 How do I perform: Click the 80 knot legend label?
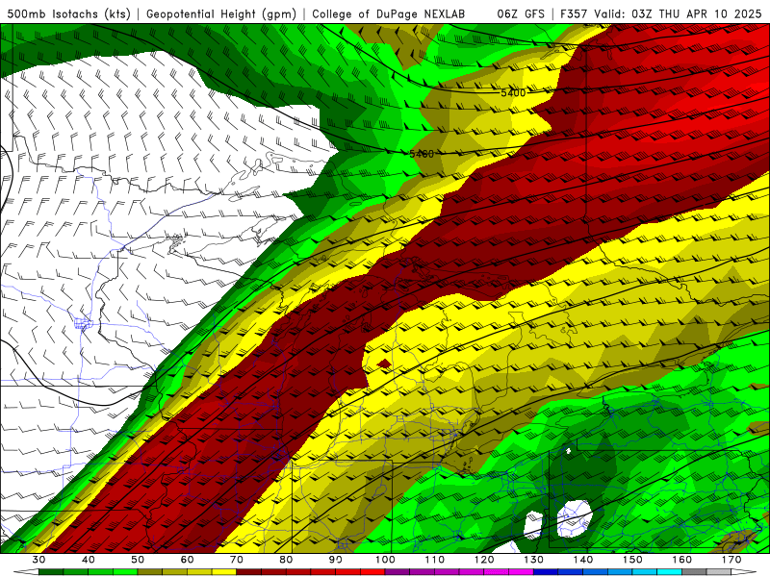(286, 560)
